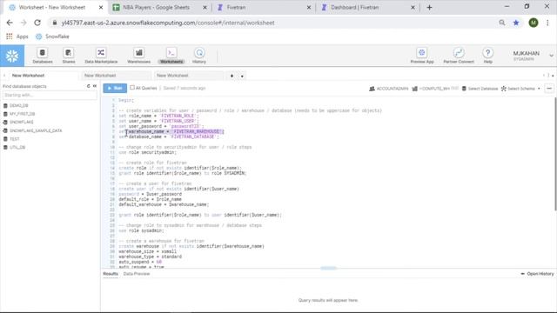Click the results pane resize handle

coord(328,269)
